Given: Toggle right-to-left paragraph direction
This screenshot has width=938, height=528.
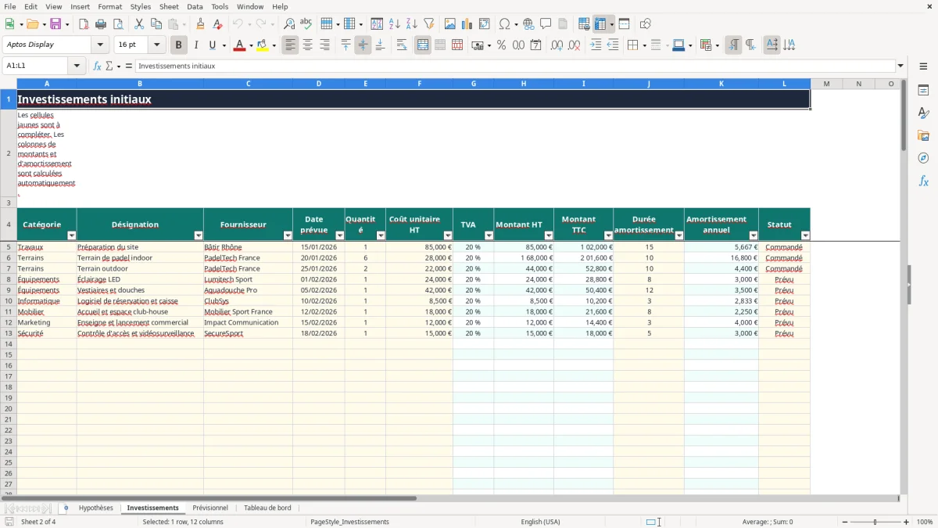Looking at the screenshot, I should 750,45.
